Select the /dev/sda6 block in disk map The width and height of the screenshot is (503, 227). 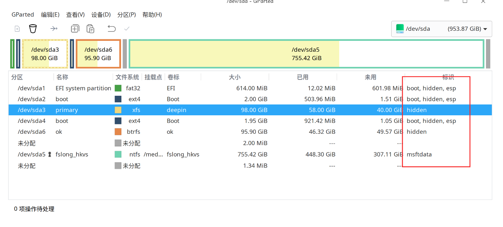98,54
